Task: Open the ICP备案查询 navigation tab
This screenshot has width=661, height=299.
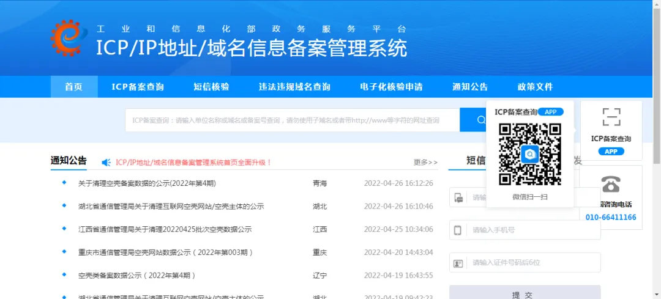Action: 138,87
